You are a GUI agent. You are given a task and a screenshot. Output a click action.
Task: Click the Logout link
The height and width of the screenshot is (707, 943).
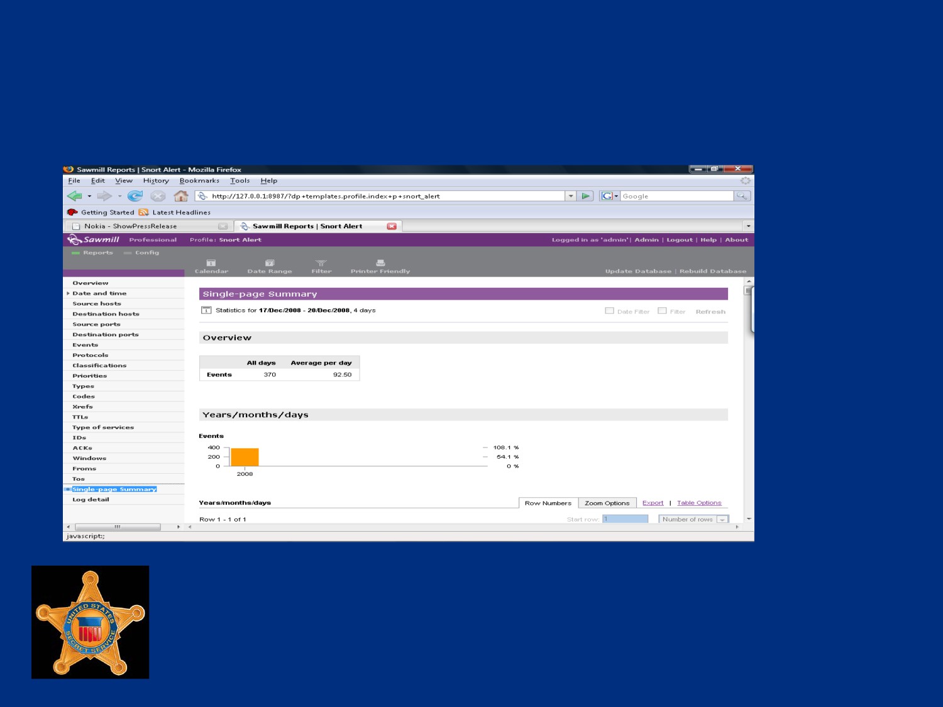(x=680, y=239)
